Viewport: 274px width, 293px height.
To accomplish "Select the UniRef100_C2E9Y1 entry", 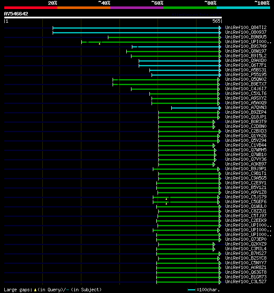I will coord(246,183).
